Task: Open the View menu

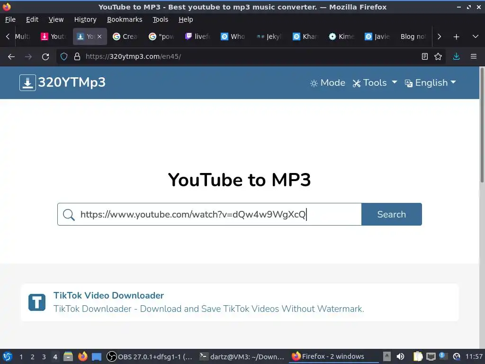Action: [56, 19]
